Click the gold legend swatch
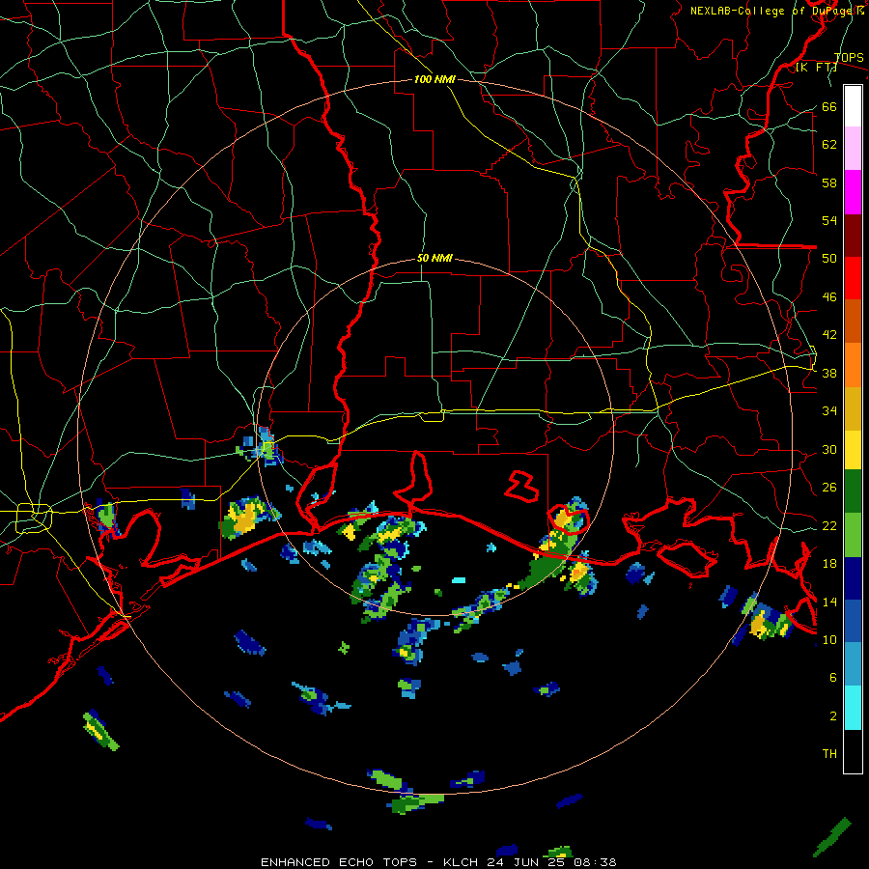 (x=853, y=408)
